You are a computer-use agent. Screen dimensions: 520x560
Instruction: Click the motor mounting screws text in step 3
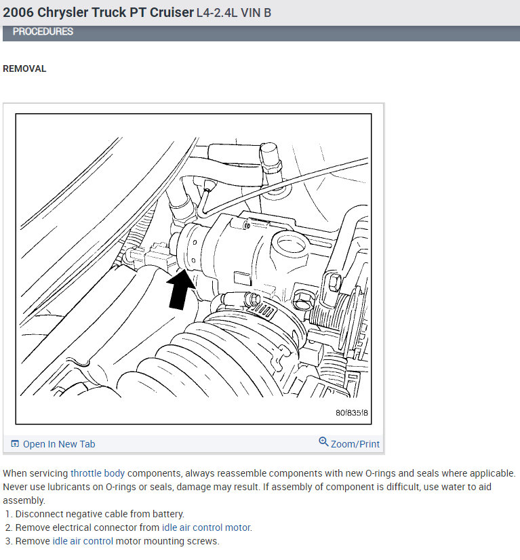pyautogui.click(x=167, y=541)
